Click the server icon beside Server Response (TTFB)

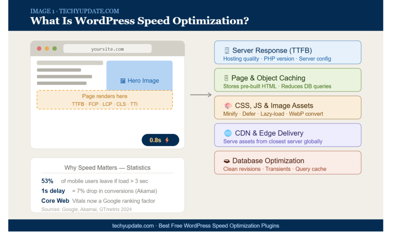(x=227, y=50)
